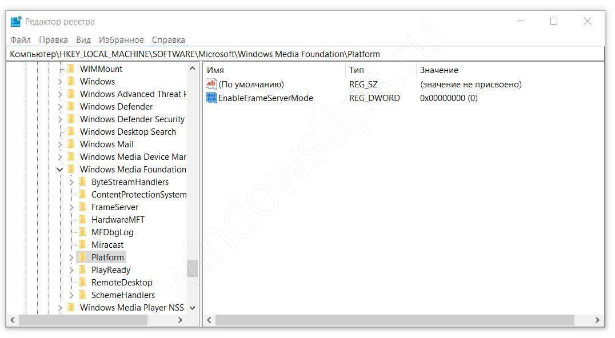This screenshot has height=338, width=615.
Task: Select the WIMMount tree item
Action: coord(101,69)
